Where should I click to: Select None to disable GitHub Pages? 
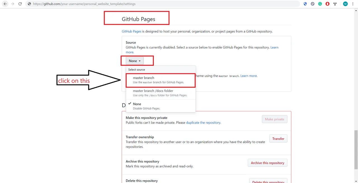(161, 106)
